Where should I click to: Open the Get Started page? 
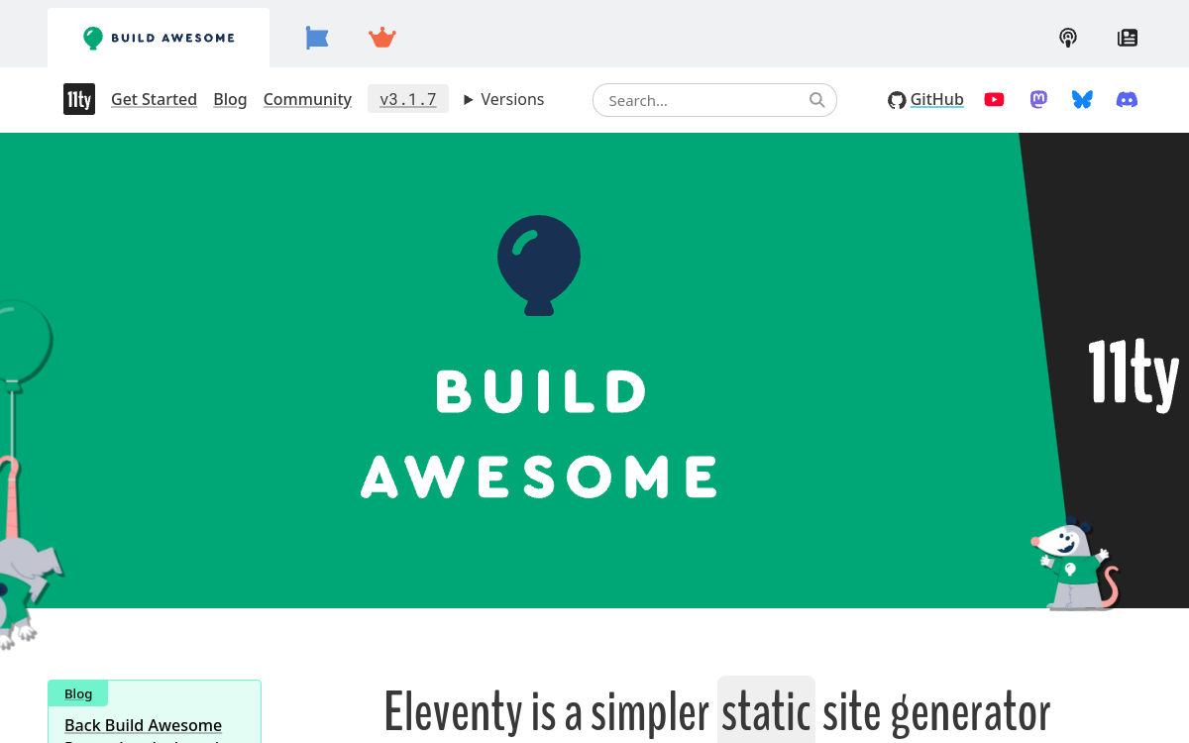click(x=154, y=99)
